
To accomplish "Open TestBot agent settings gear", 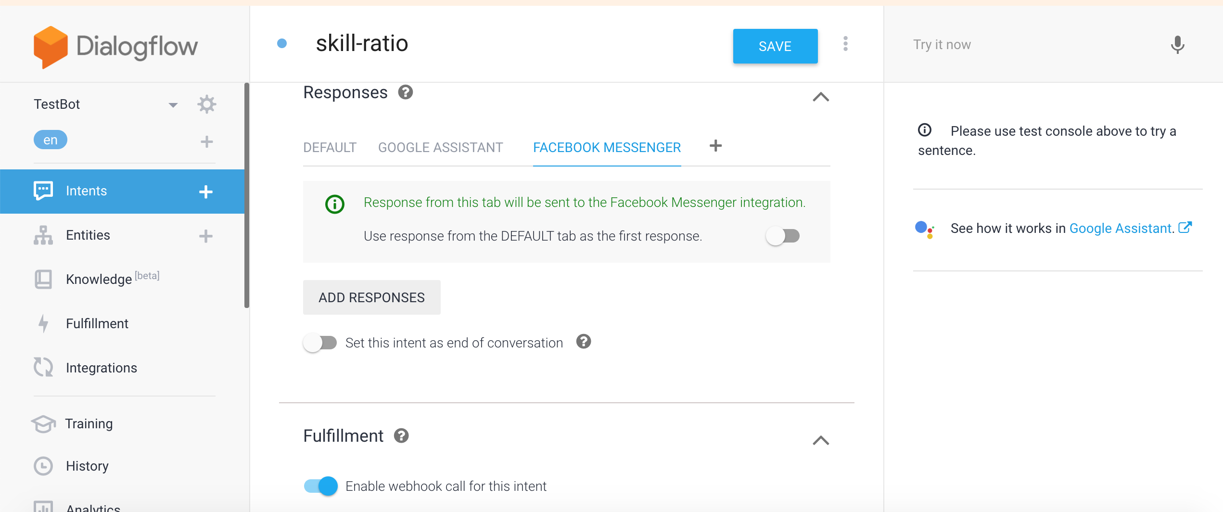I will pos(206,104).
